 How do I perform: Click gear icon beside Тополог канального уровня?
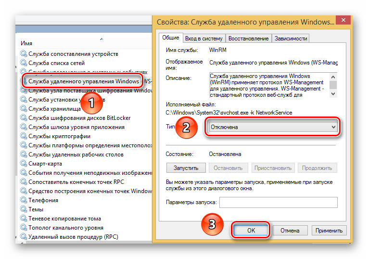pyautogui.click(x=24, y=228)
